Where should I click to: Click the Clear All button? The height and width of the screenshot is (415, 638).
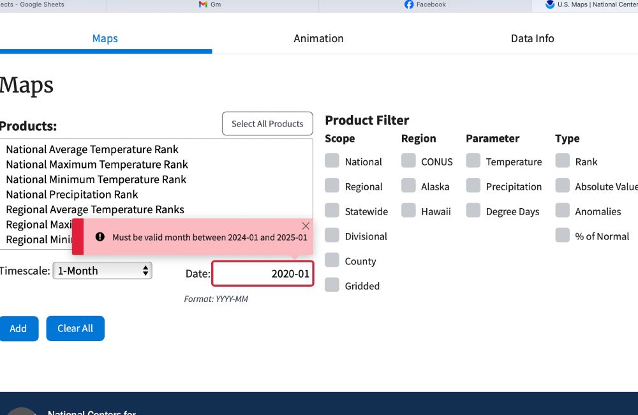75,328
